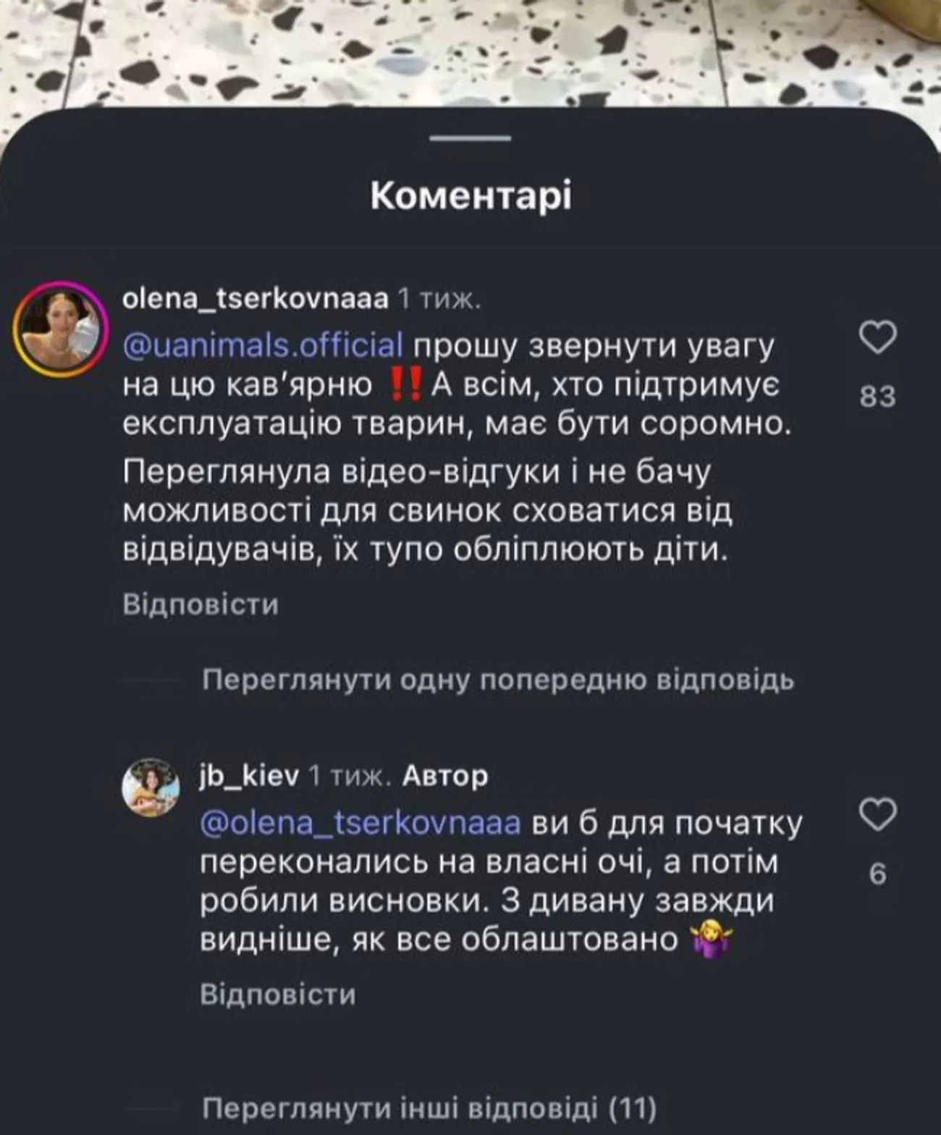Viewport: 941px width, 1135px height.
Task: View the 6 likes count on reply
Action: point(877,874)
